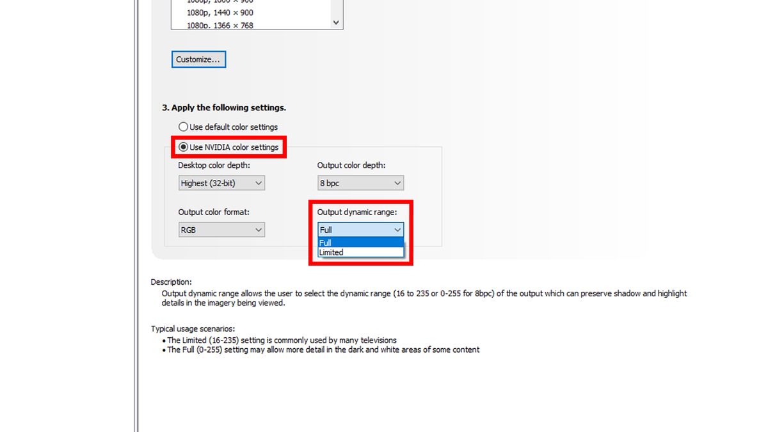Click inside the resolution list box
Viewport: 768px width, 432px height.
[256, 13]
